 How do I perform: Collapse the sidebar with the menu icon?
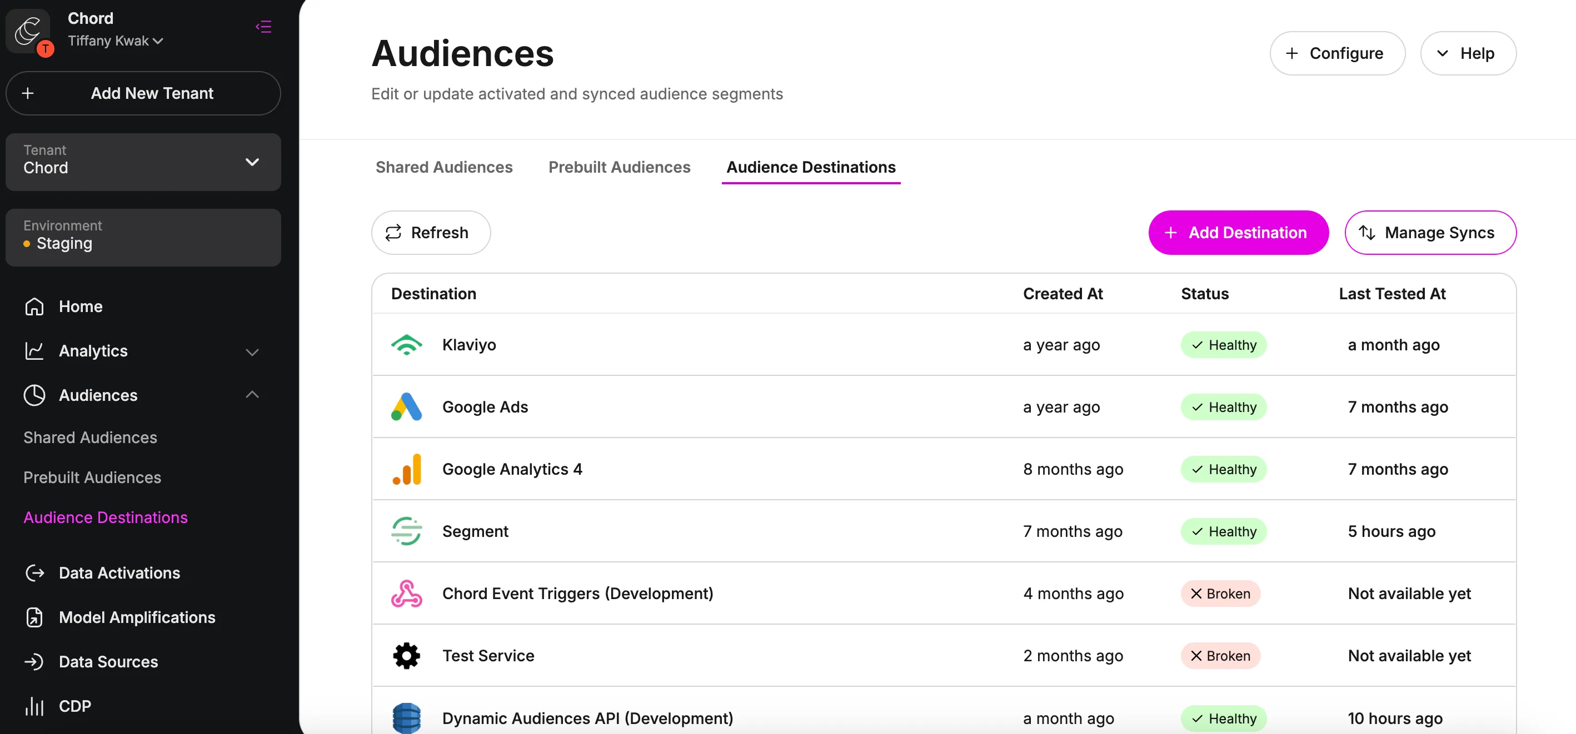[x=264, y=27]
